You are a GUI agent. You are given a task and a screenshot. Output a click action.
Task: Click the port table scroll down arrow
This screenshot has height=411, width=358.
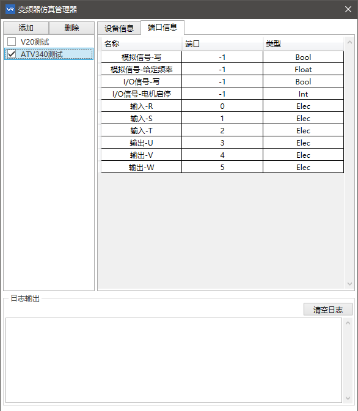349,284
